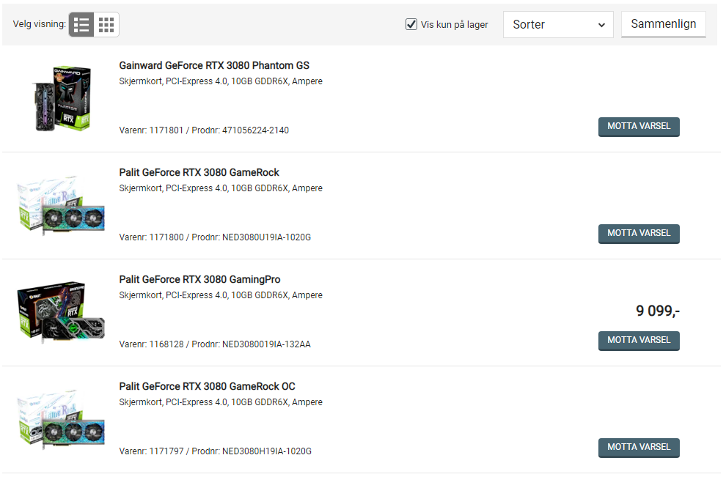Click Gainward Phantom GS product thumbnail
The image size is (726, 477).
click(x=62, y=98)
